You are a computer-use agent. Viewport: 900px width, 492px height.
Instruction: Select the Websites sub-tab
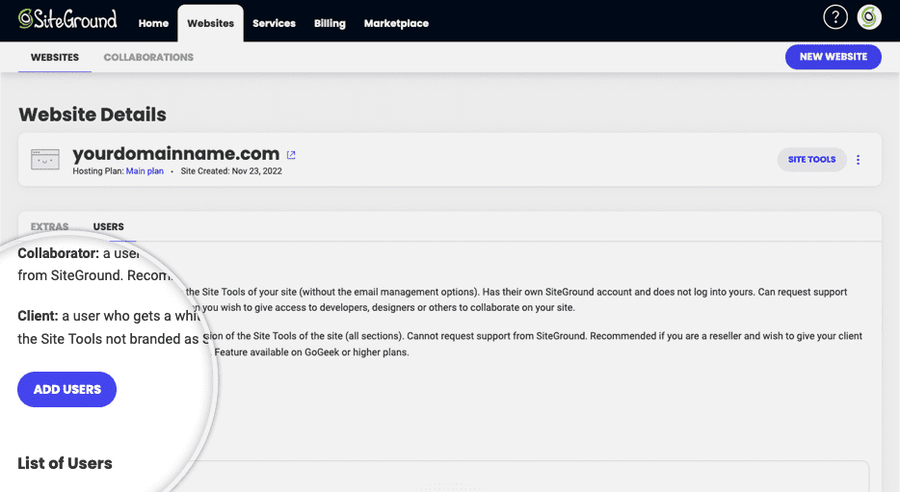coord(55,58)
